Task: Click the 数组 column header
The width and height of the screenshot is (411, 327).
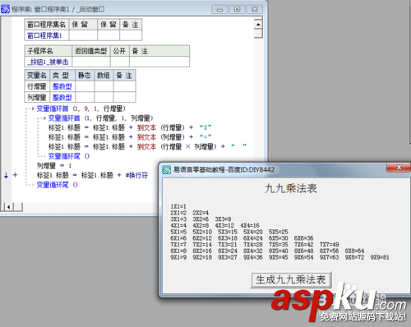Action: [x=104, y=76]
